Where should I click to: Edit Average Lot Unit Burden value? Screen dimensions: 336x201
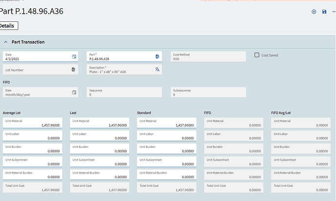coord(33,149)
